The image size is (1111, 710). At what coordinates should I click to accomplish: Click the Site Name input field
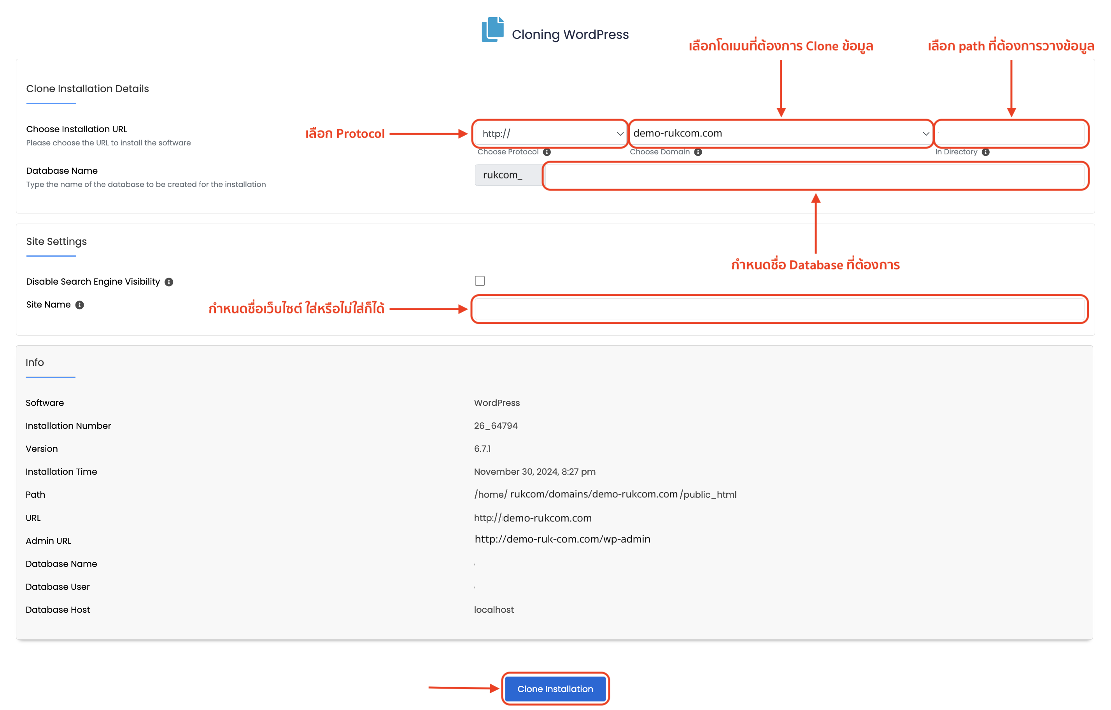(x=779, y=309)
